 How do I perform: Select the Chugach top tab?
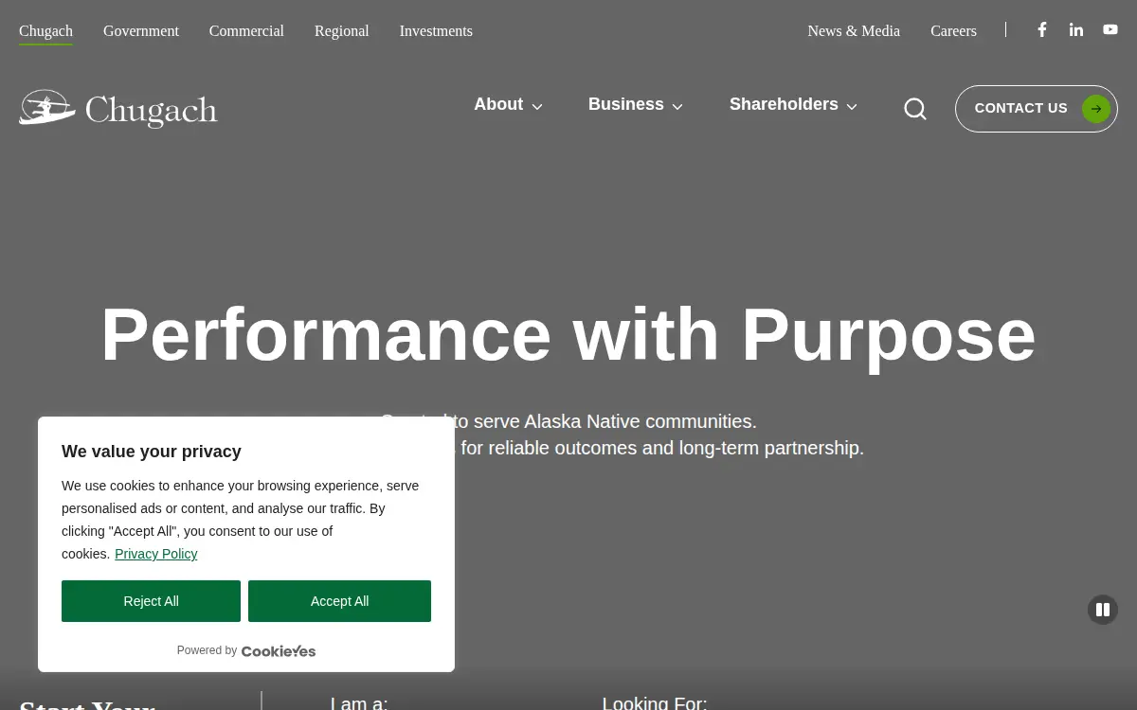click(x=45, y=31)
